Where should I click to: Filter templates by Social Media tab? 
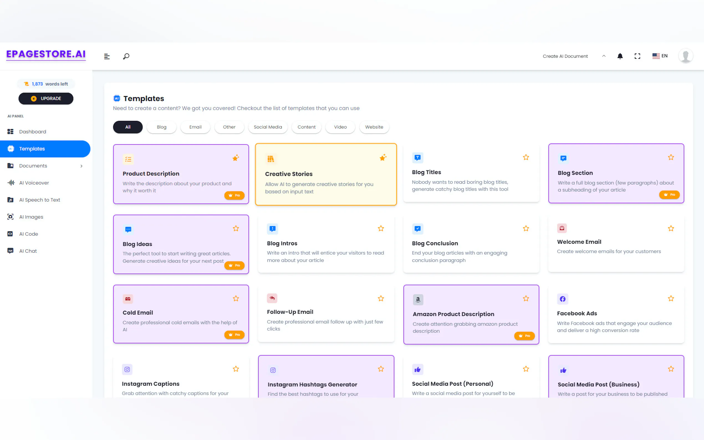pyautogui.click(x=267, y=127)
